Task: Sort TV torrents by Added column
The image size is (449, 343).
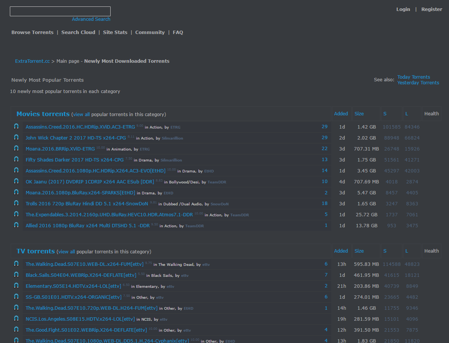Action: 341,251
